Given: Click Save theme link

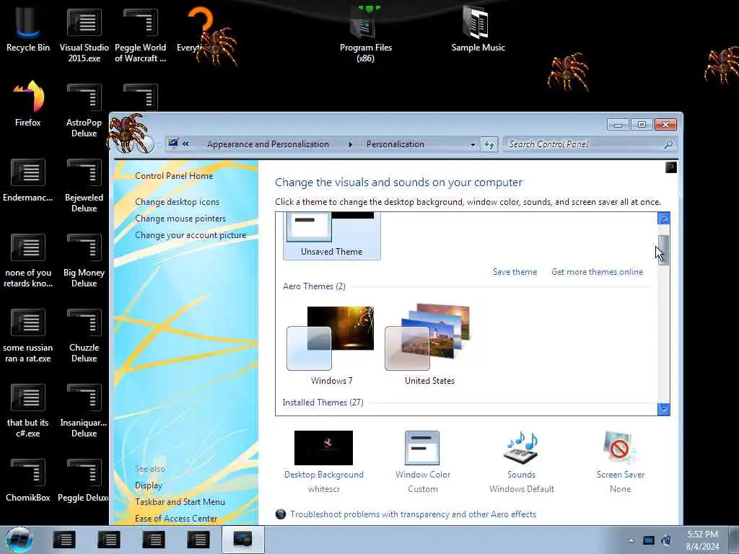Looking at the screenshot, I should point(515,272).
